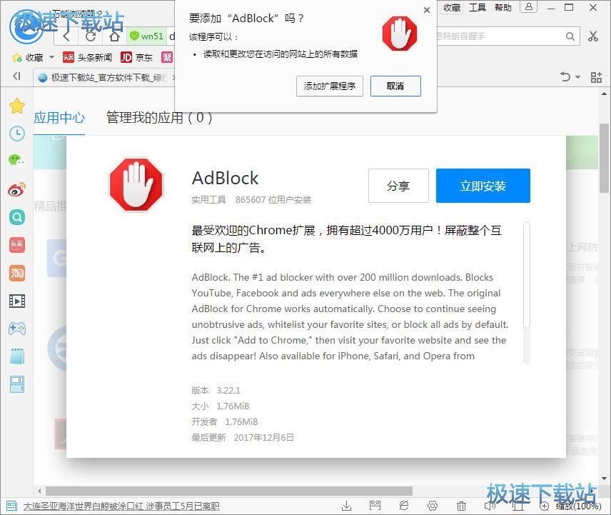The height and width of the screenshot is (515, 611).
Task: Open the 京东 bookmark
Action: tap(136, 58)
